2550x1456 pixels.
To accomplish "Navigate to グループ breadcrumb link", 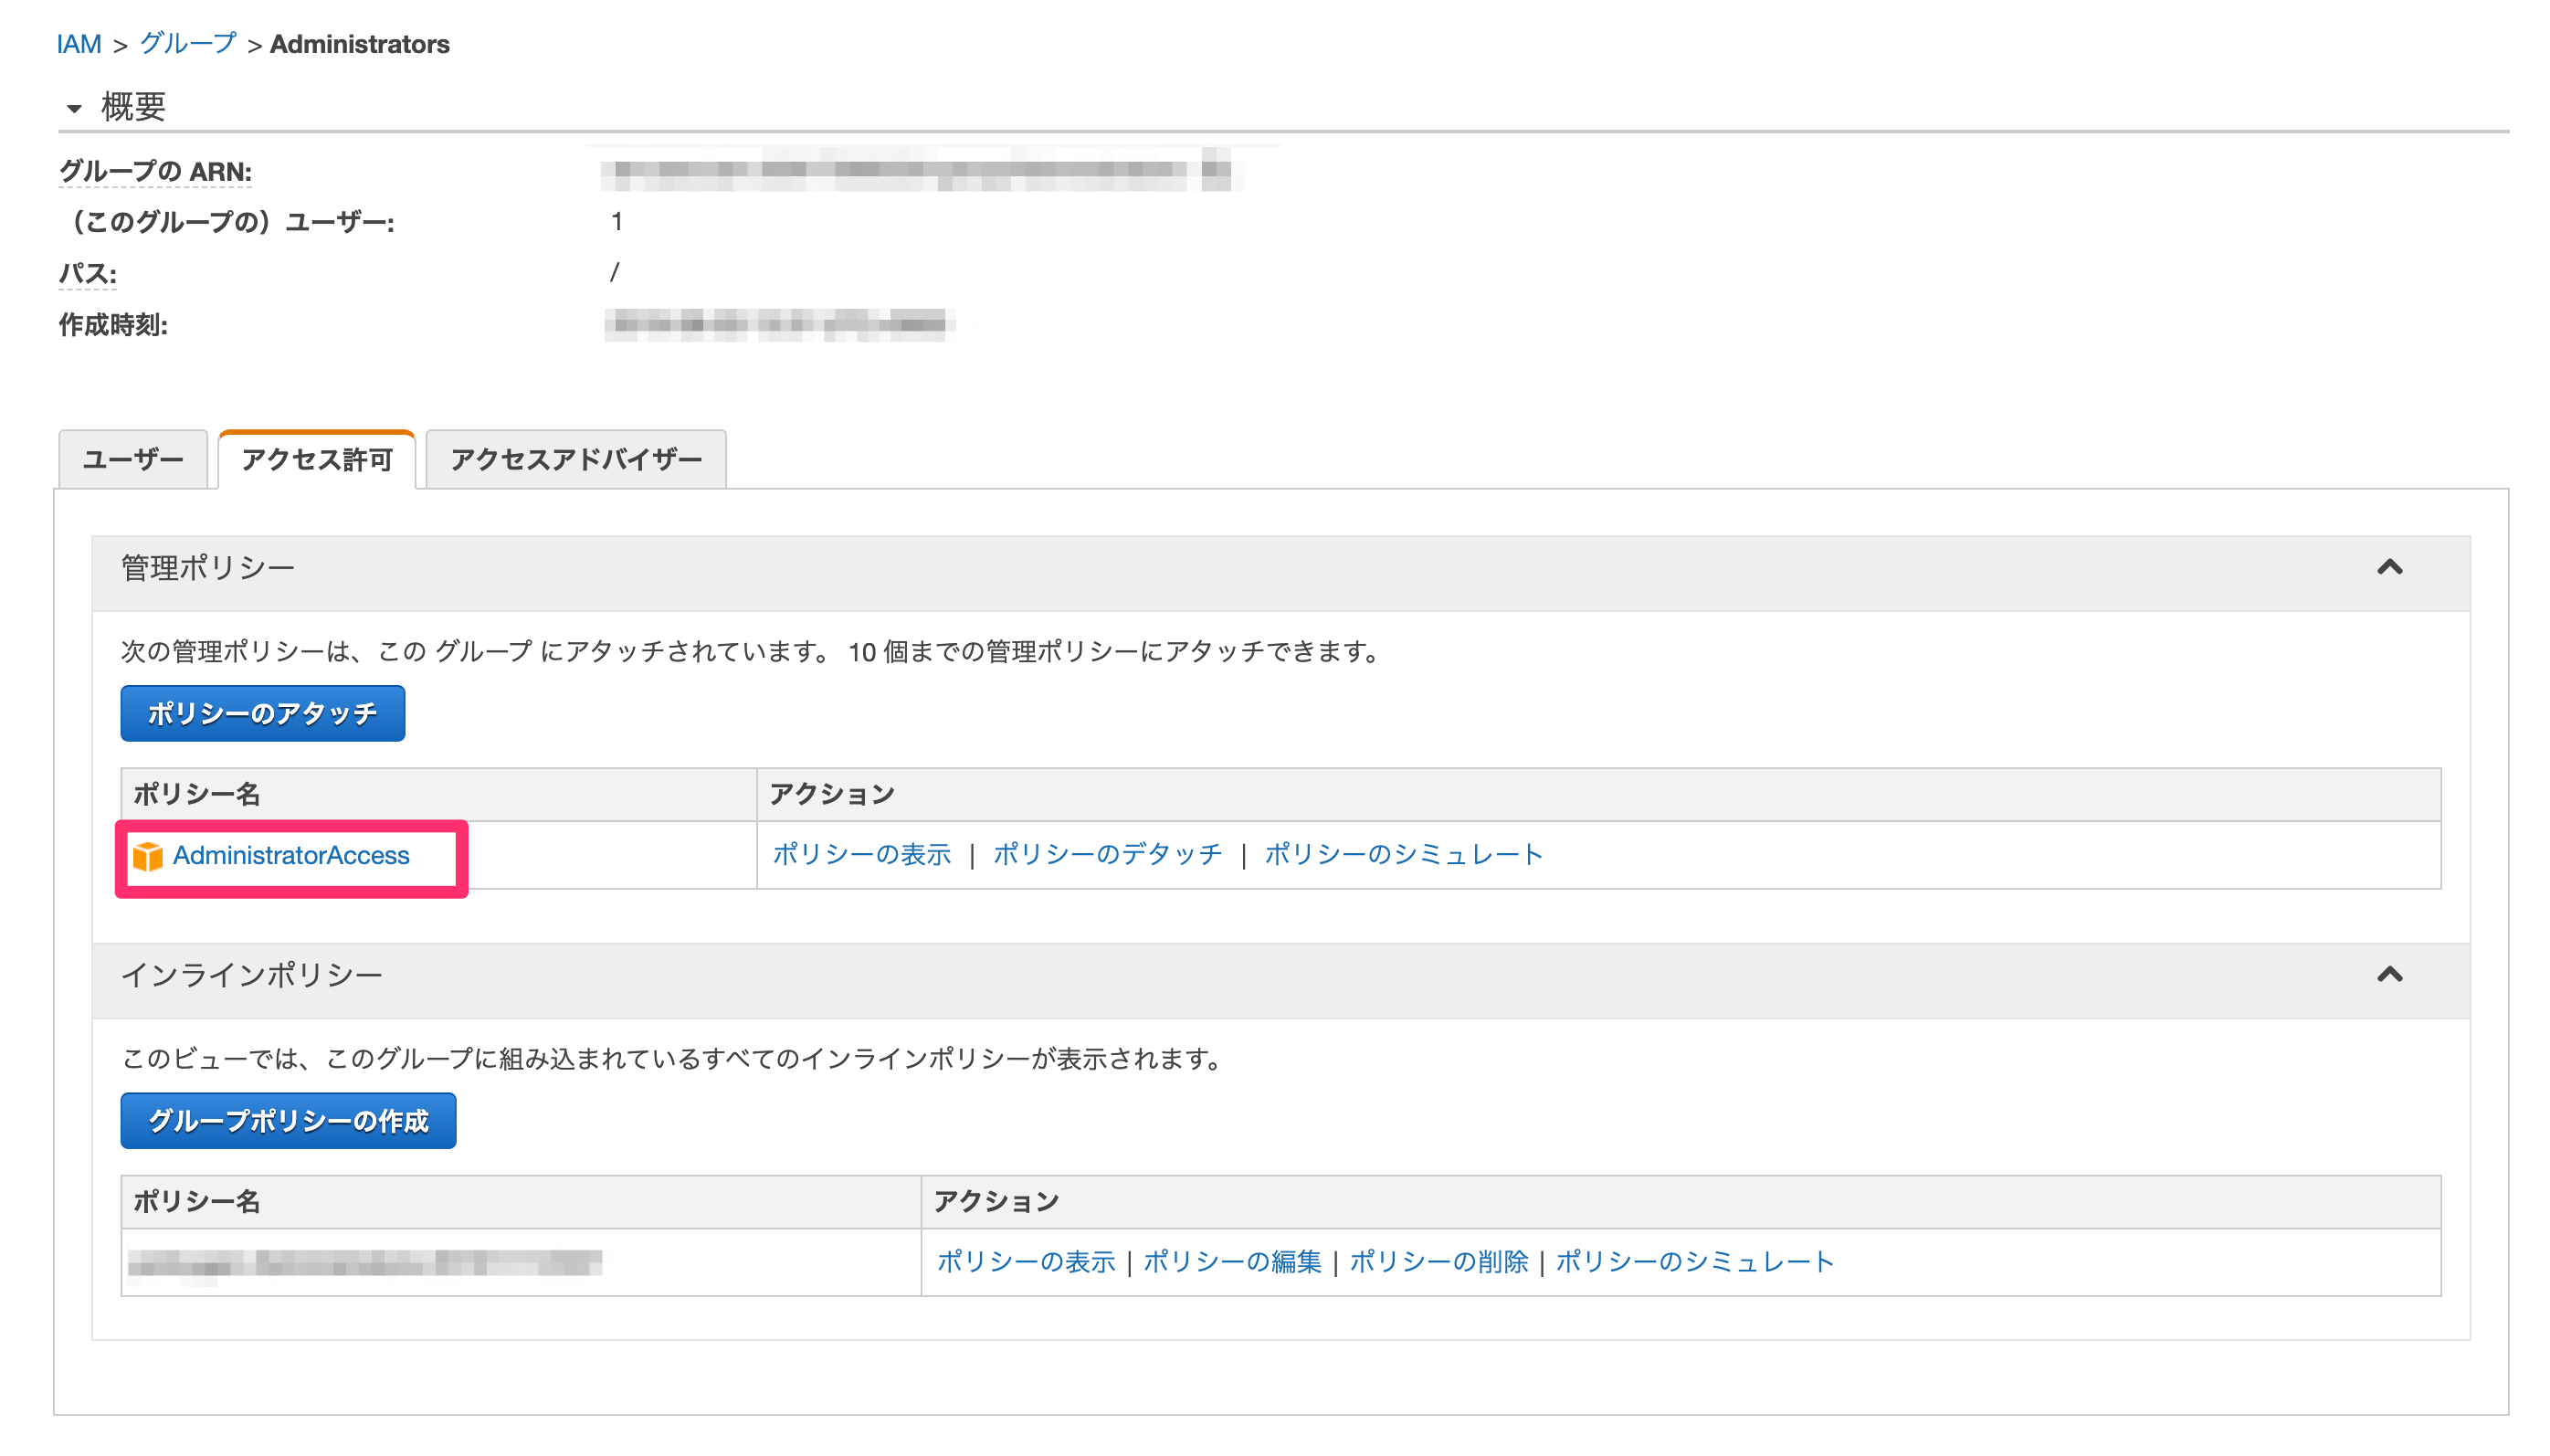I will tap(188, 44).
